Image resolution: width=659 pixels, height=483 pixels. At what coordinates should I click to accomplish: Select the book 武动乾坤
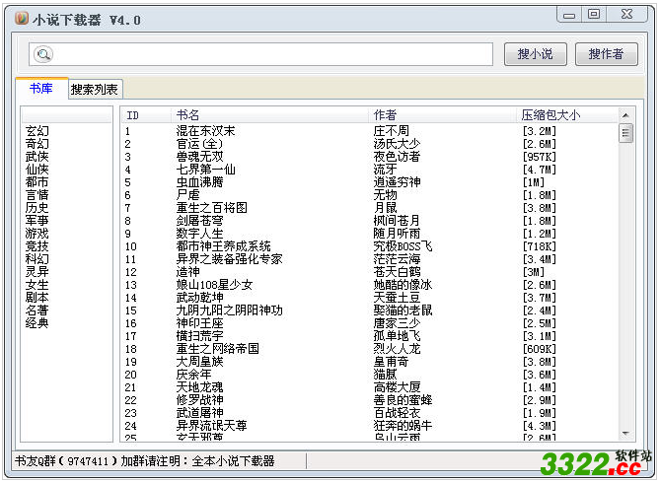pos(199,298)
